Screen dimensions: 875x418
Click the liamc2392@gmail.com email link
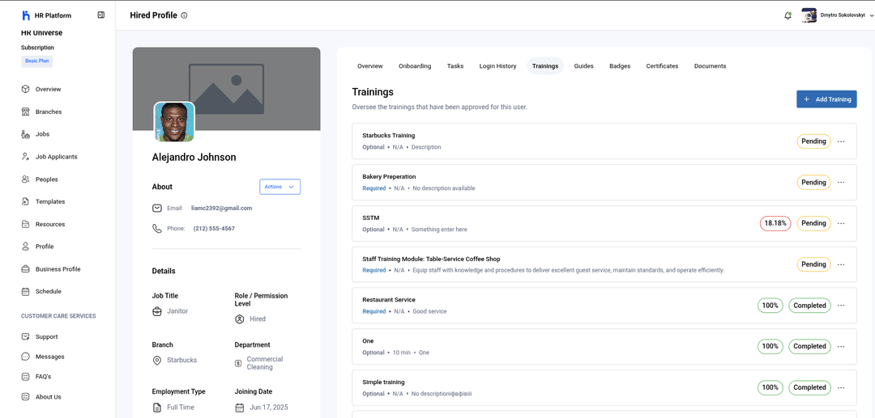221,208
